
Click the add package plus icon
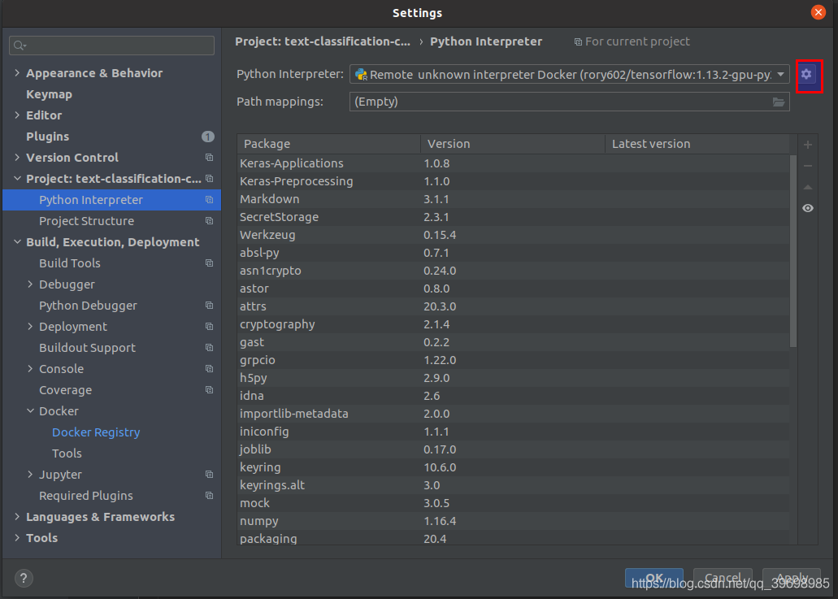807,145
